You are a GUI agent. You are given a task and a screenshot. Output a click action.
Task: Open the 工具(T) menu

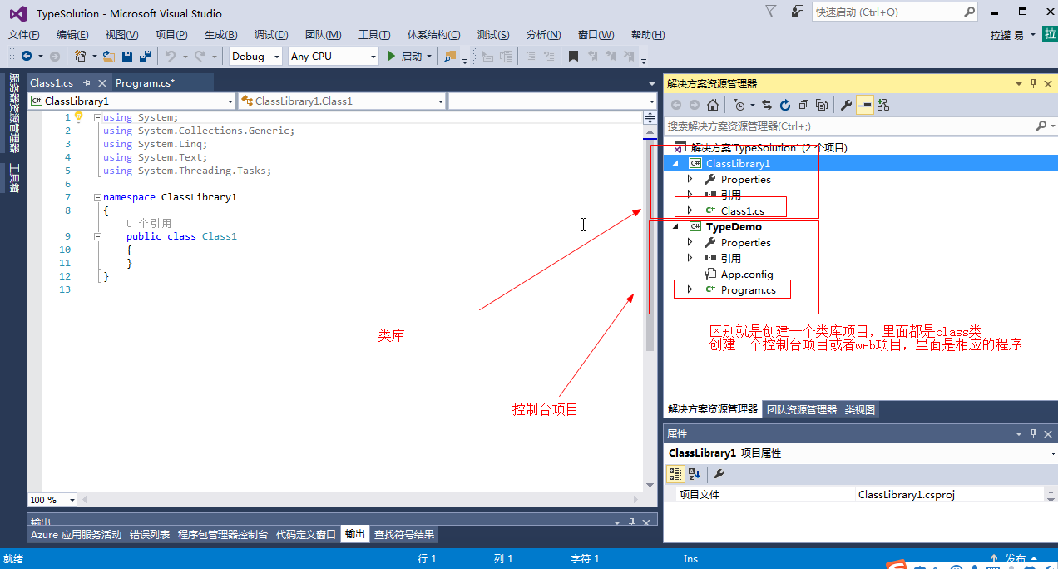(x=374, y=35)
